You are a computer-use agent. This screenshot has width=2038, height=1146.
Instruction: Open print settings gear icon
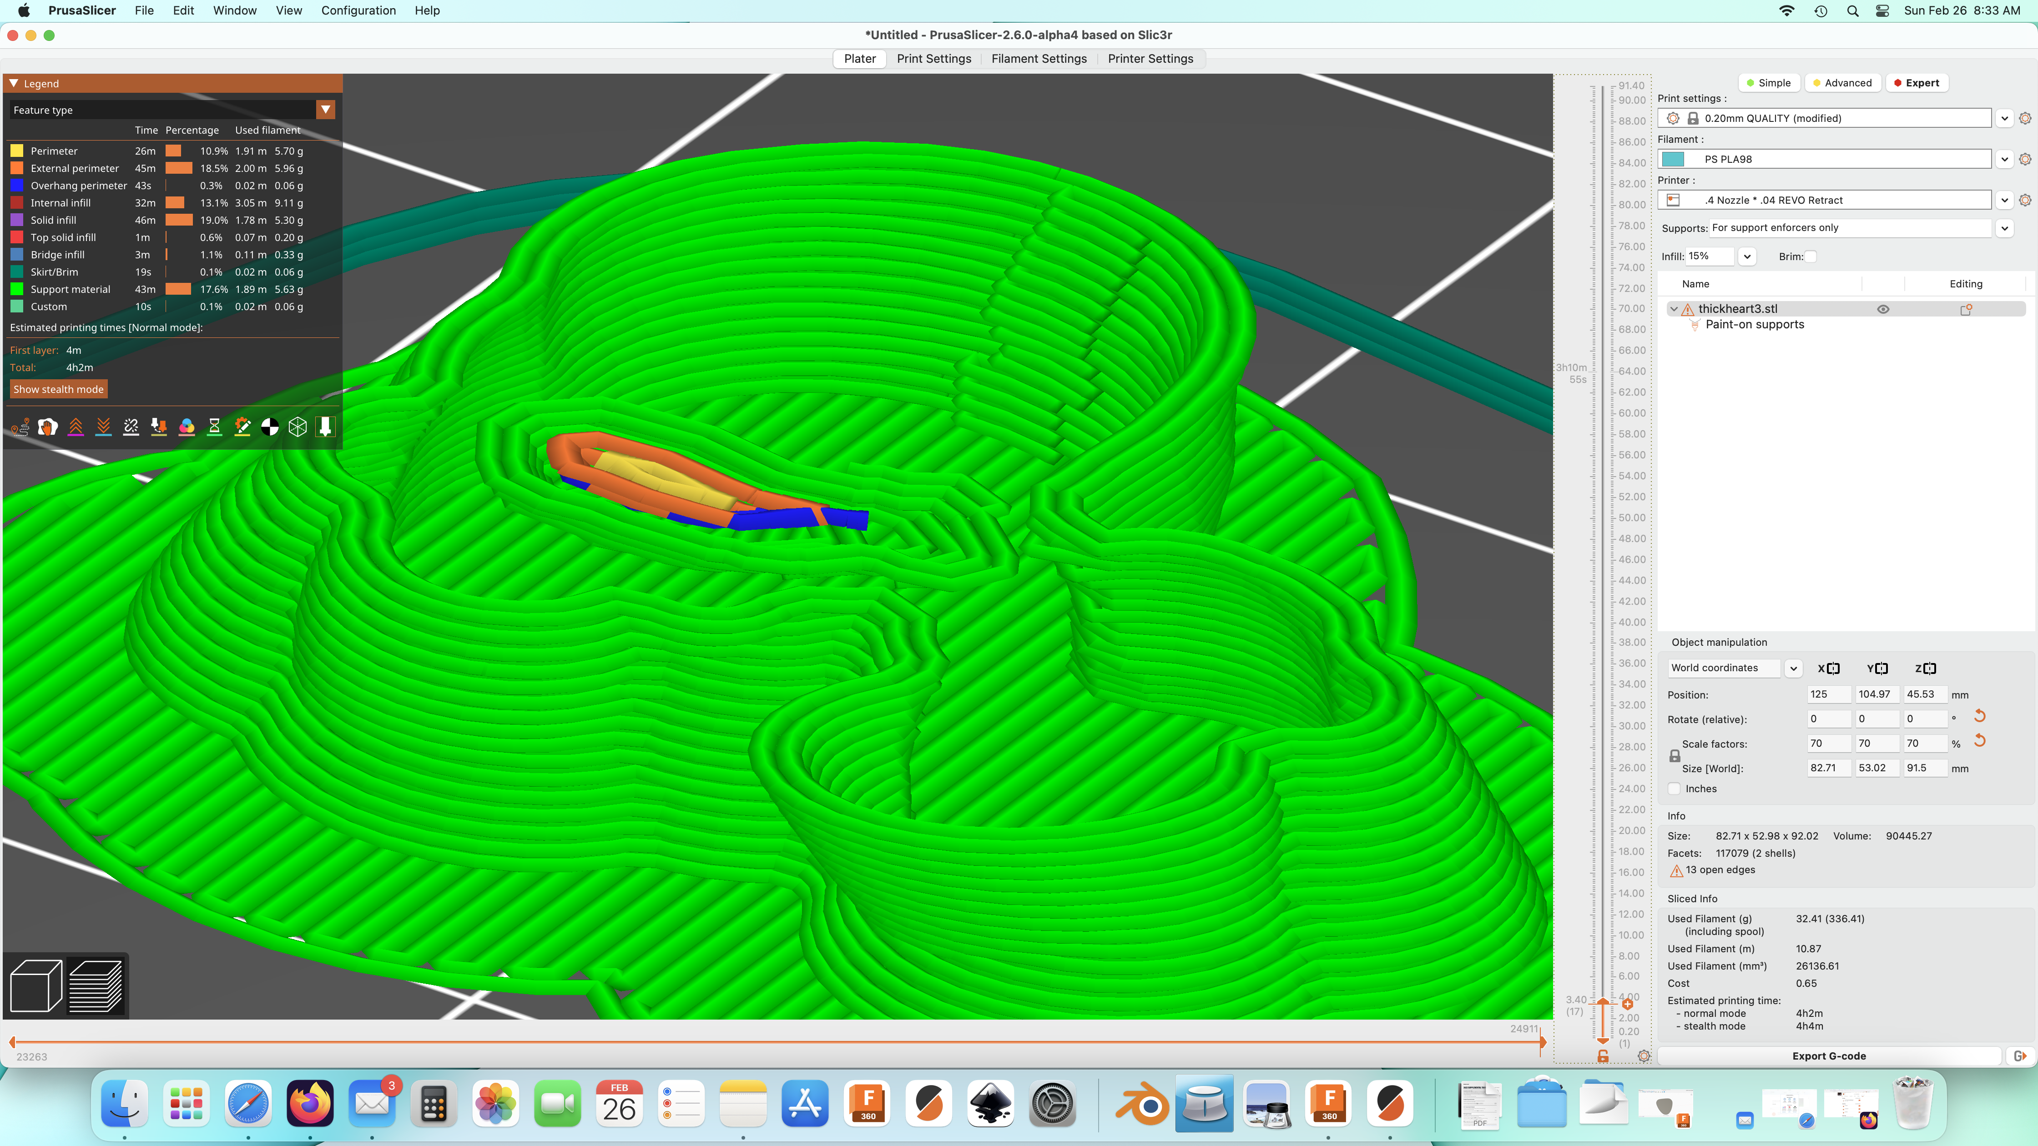2025,118
